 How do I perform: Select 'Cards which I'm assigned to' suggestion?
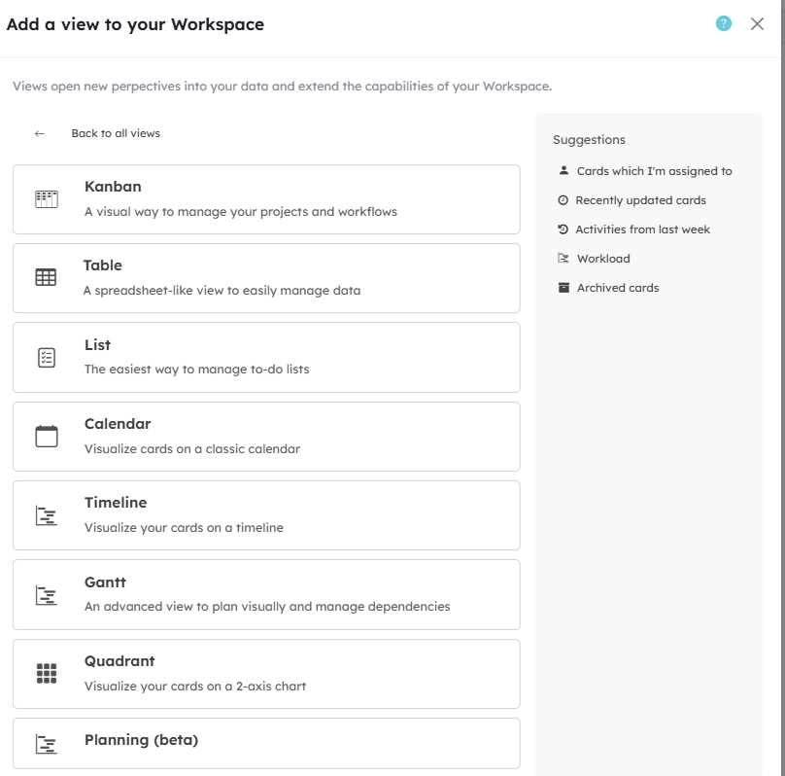654,171
